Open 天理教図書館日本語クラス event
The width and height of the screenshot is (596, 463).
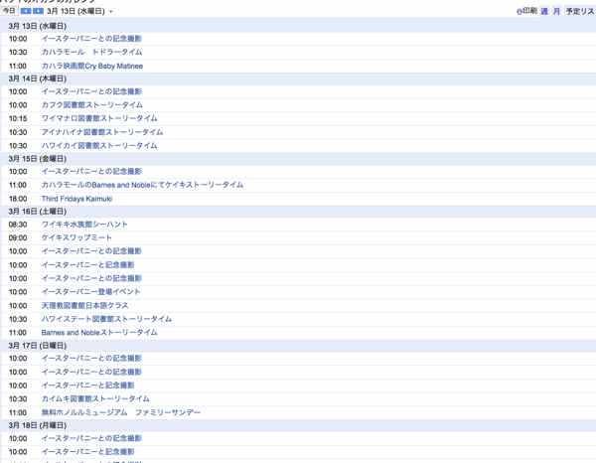pyautogui.click(x=84, y=305)
